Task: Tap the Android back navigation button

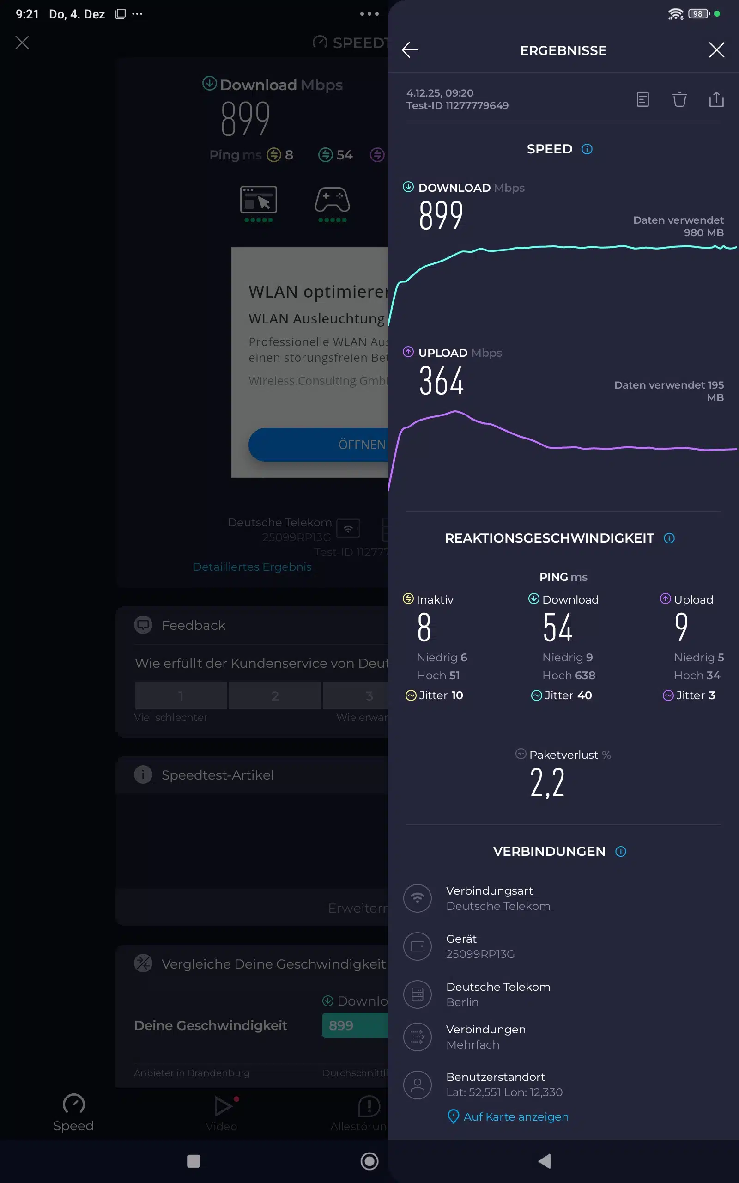Action: click(545, 1161)
